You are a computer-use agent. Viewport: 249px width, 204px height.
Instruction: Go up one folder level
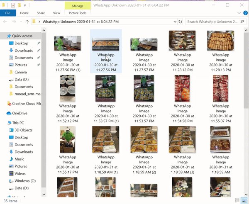point(27,22)
